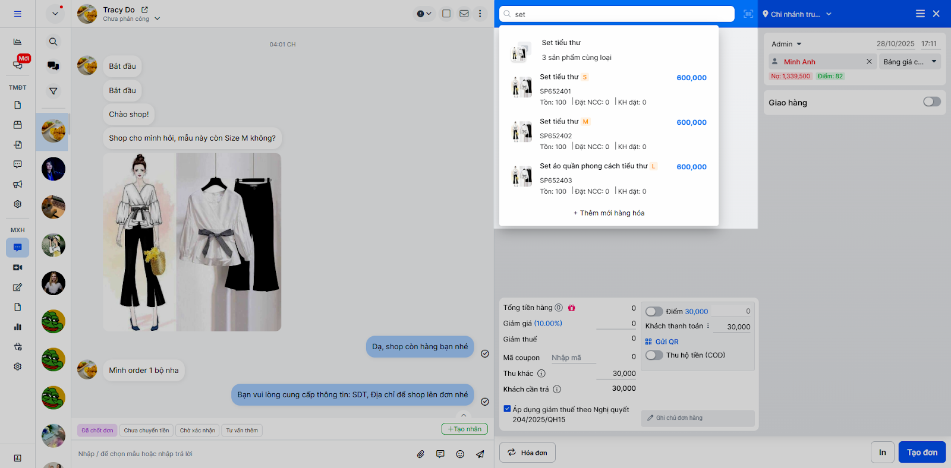Open the double chat bubbles icon
Viewport: 951px width, 468px height.
(x=53, y=66)
